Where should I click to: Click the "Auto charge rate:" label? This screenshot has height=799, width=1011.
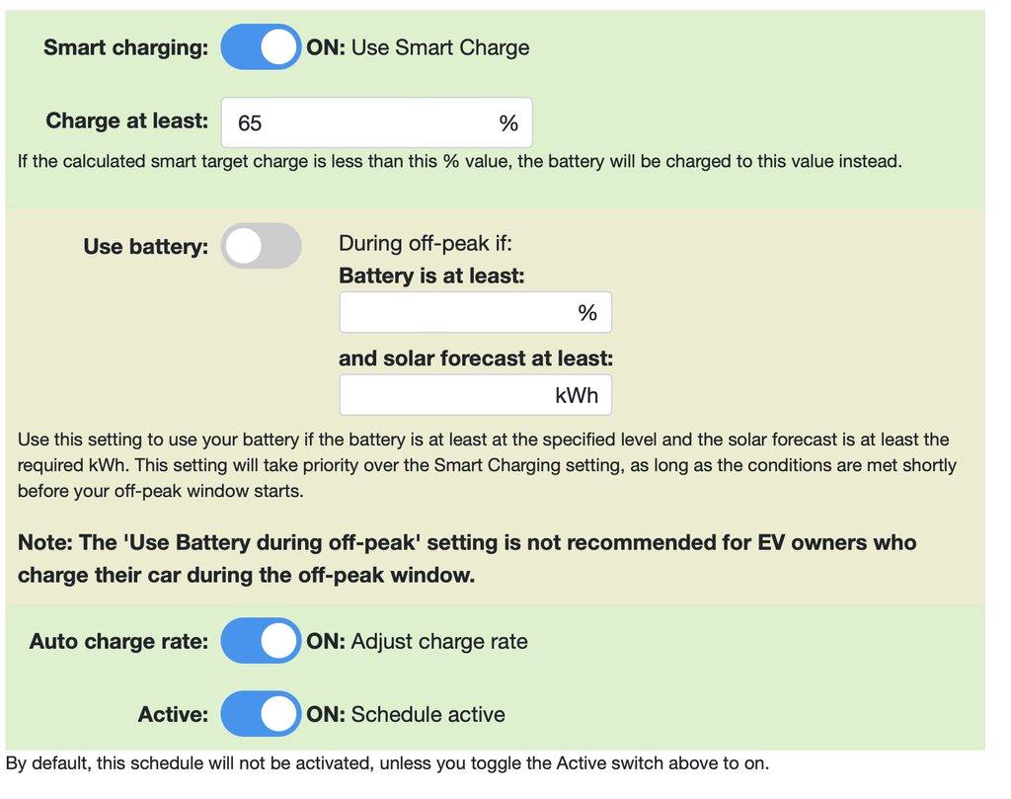(118, 642)
